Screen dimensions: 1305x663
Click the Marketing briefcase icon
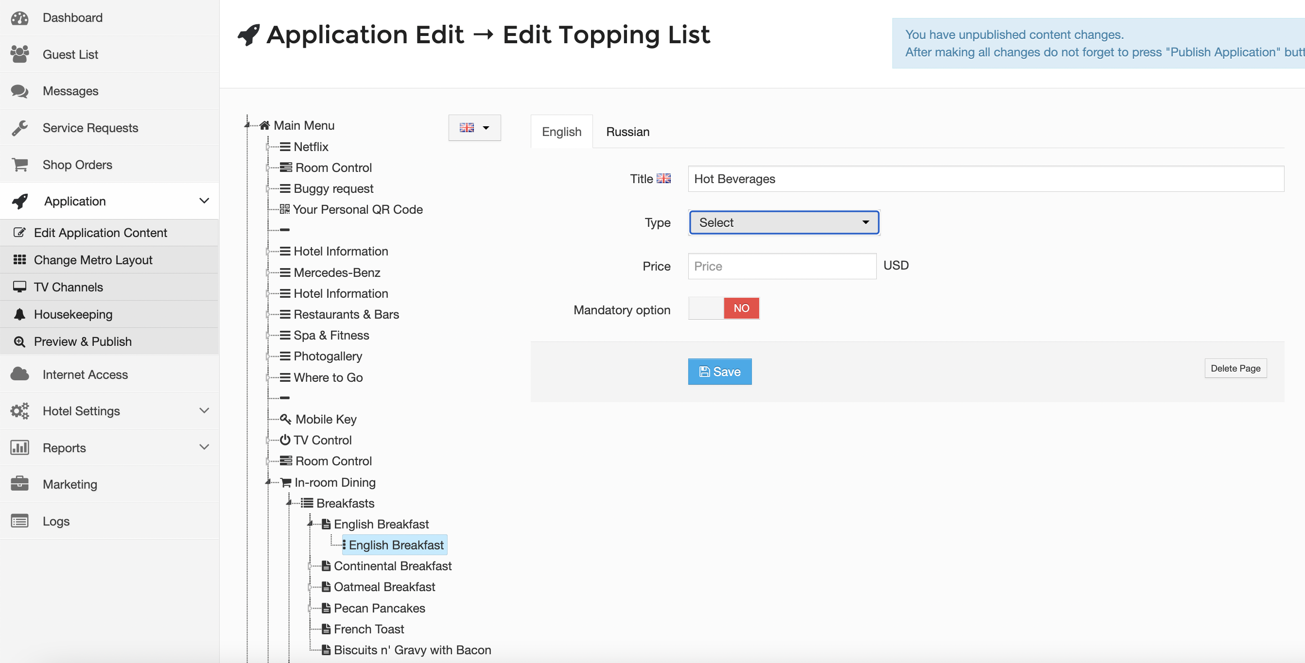20,484
